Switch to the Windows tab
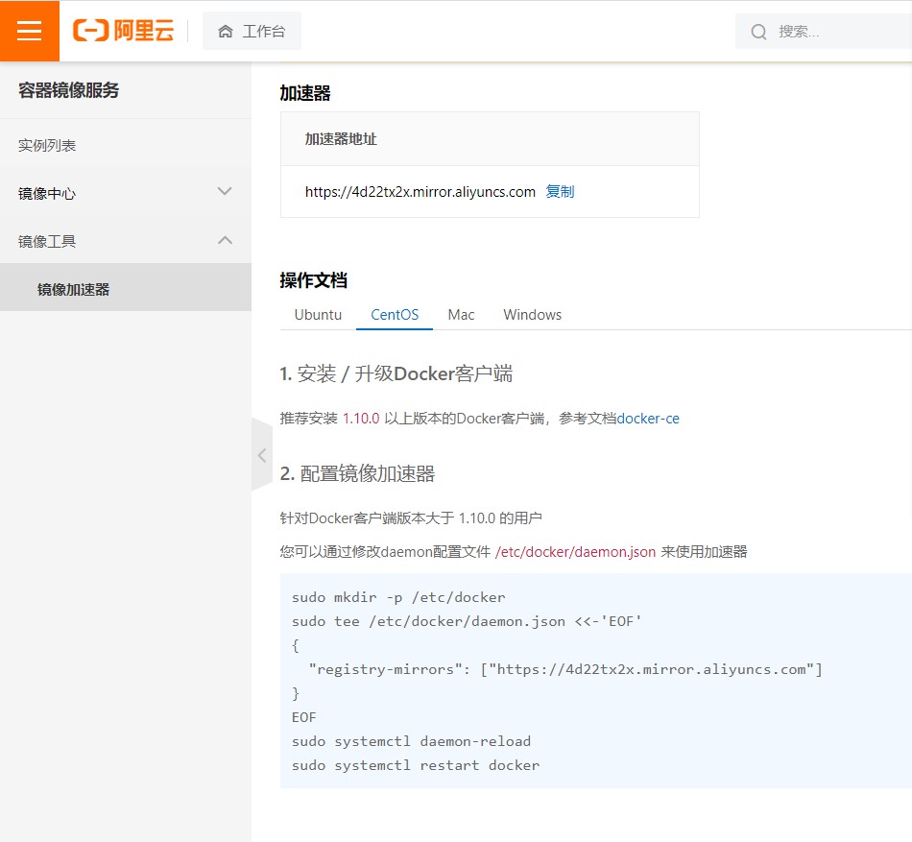 tap(532, 315)
